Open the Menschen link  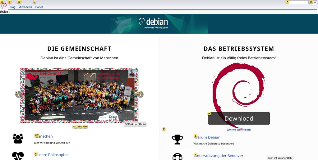click(x=44, y=136)
